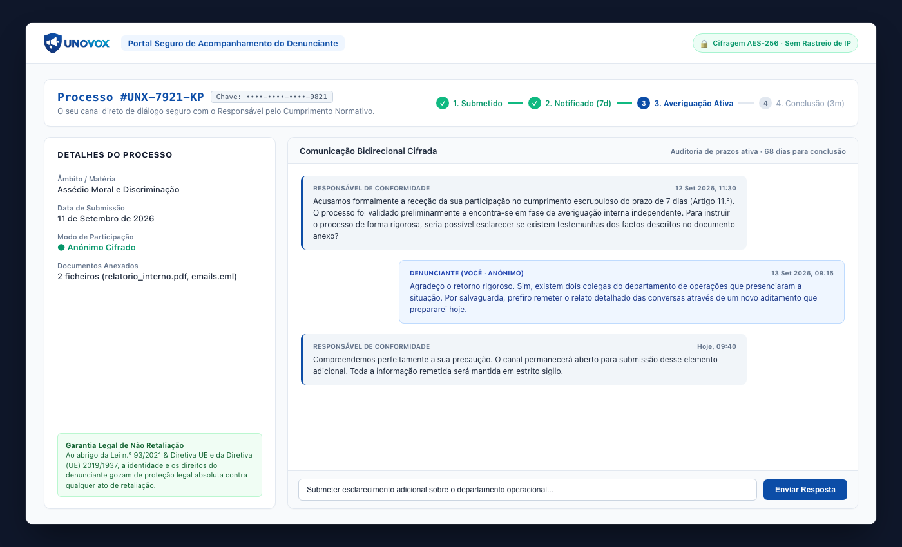Click the green checkmark for step 2 Notificado
The height and width of the screenshot is (547, 902).
click(x=534, y=103)
